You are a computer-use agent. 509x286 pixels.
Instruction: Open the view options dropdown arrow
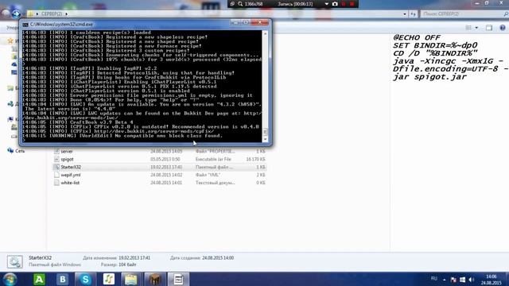coord(476,28)
